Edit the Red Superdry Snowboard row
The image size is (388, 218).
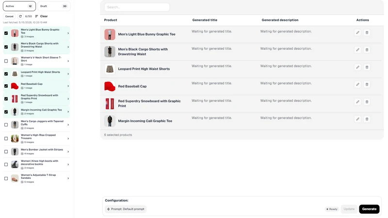click(x=357, y=102)
